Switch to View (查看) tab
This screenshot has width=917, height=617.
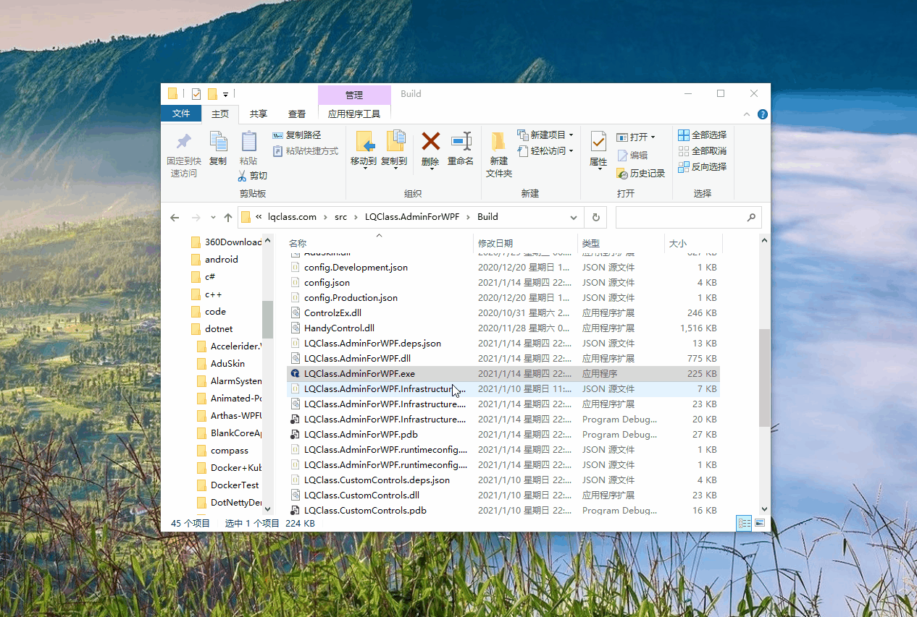point(297,114)
